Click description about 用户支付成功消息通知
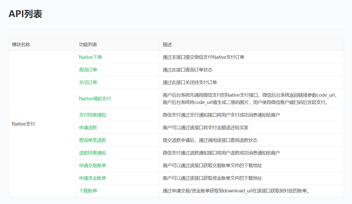The height and width of the screenshot is (204, 352). (x=221, y=115)
